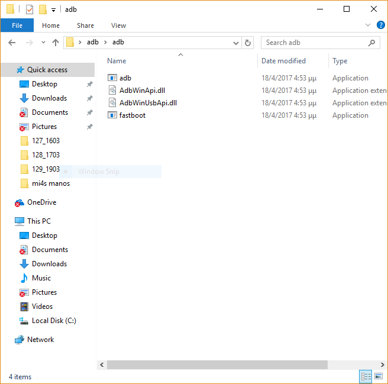
Task: Select the AdbWinUsbApi.dll file
Action: [x=148, y=103]
